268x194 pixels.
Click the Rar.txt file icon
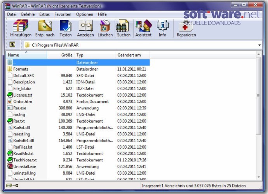tap(10, 121)
